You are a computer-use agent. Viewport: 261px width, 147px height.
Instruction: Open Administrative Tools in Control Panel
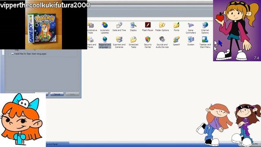[x=91, y=28]
